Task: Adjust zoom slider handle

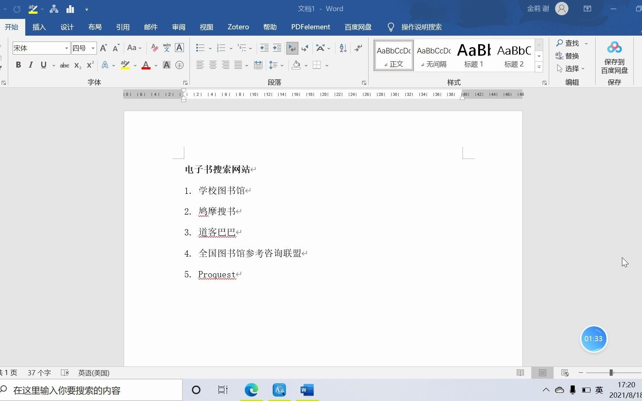Action: [611, 372]
